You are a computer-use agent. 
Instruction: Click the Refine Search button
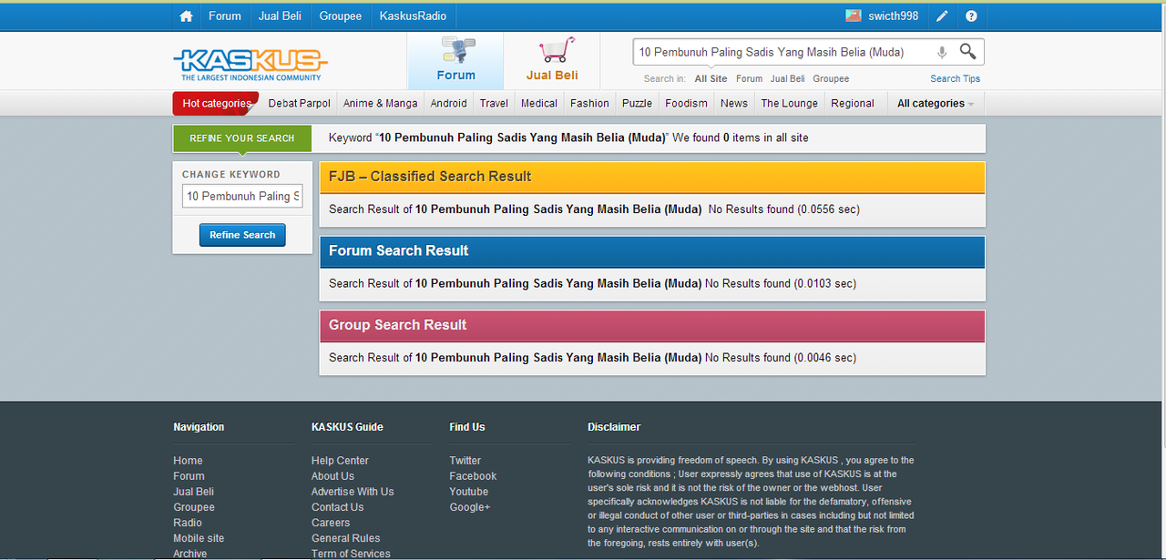tap(242, 235)
